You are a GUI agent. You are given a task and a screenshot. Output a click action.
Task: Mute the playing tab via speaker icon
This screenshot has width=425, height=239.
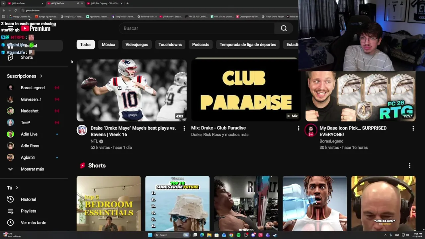(x=78, y=3)
